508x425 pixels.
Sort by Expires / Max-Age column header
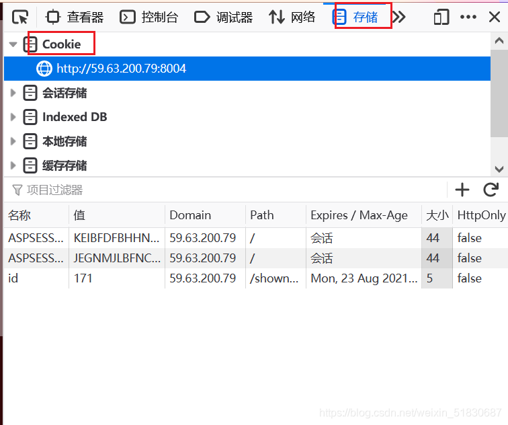pos(364,215)
